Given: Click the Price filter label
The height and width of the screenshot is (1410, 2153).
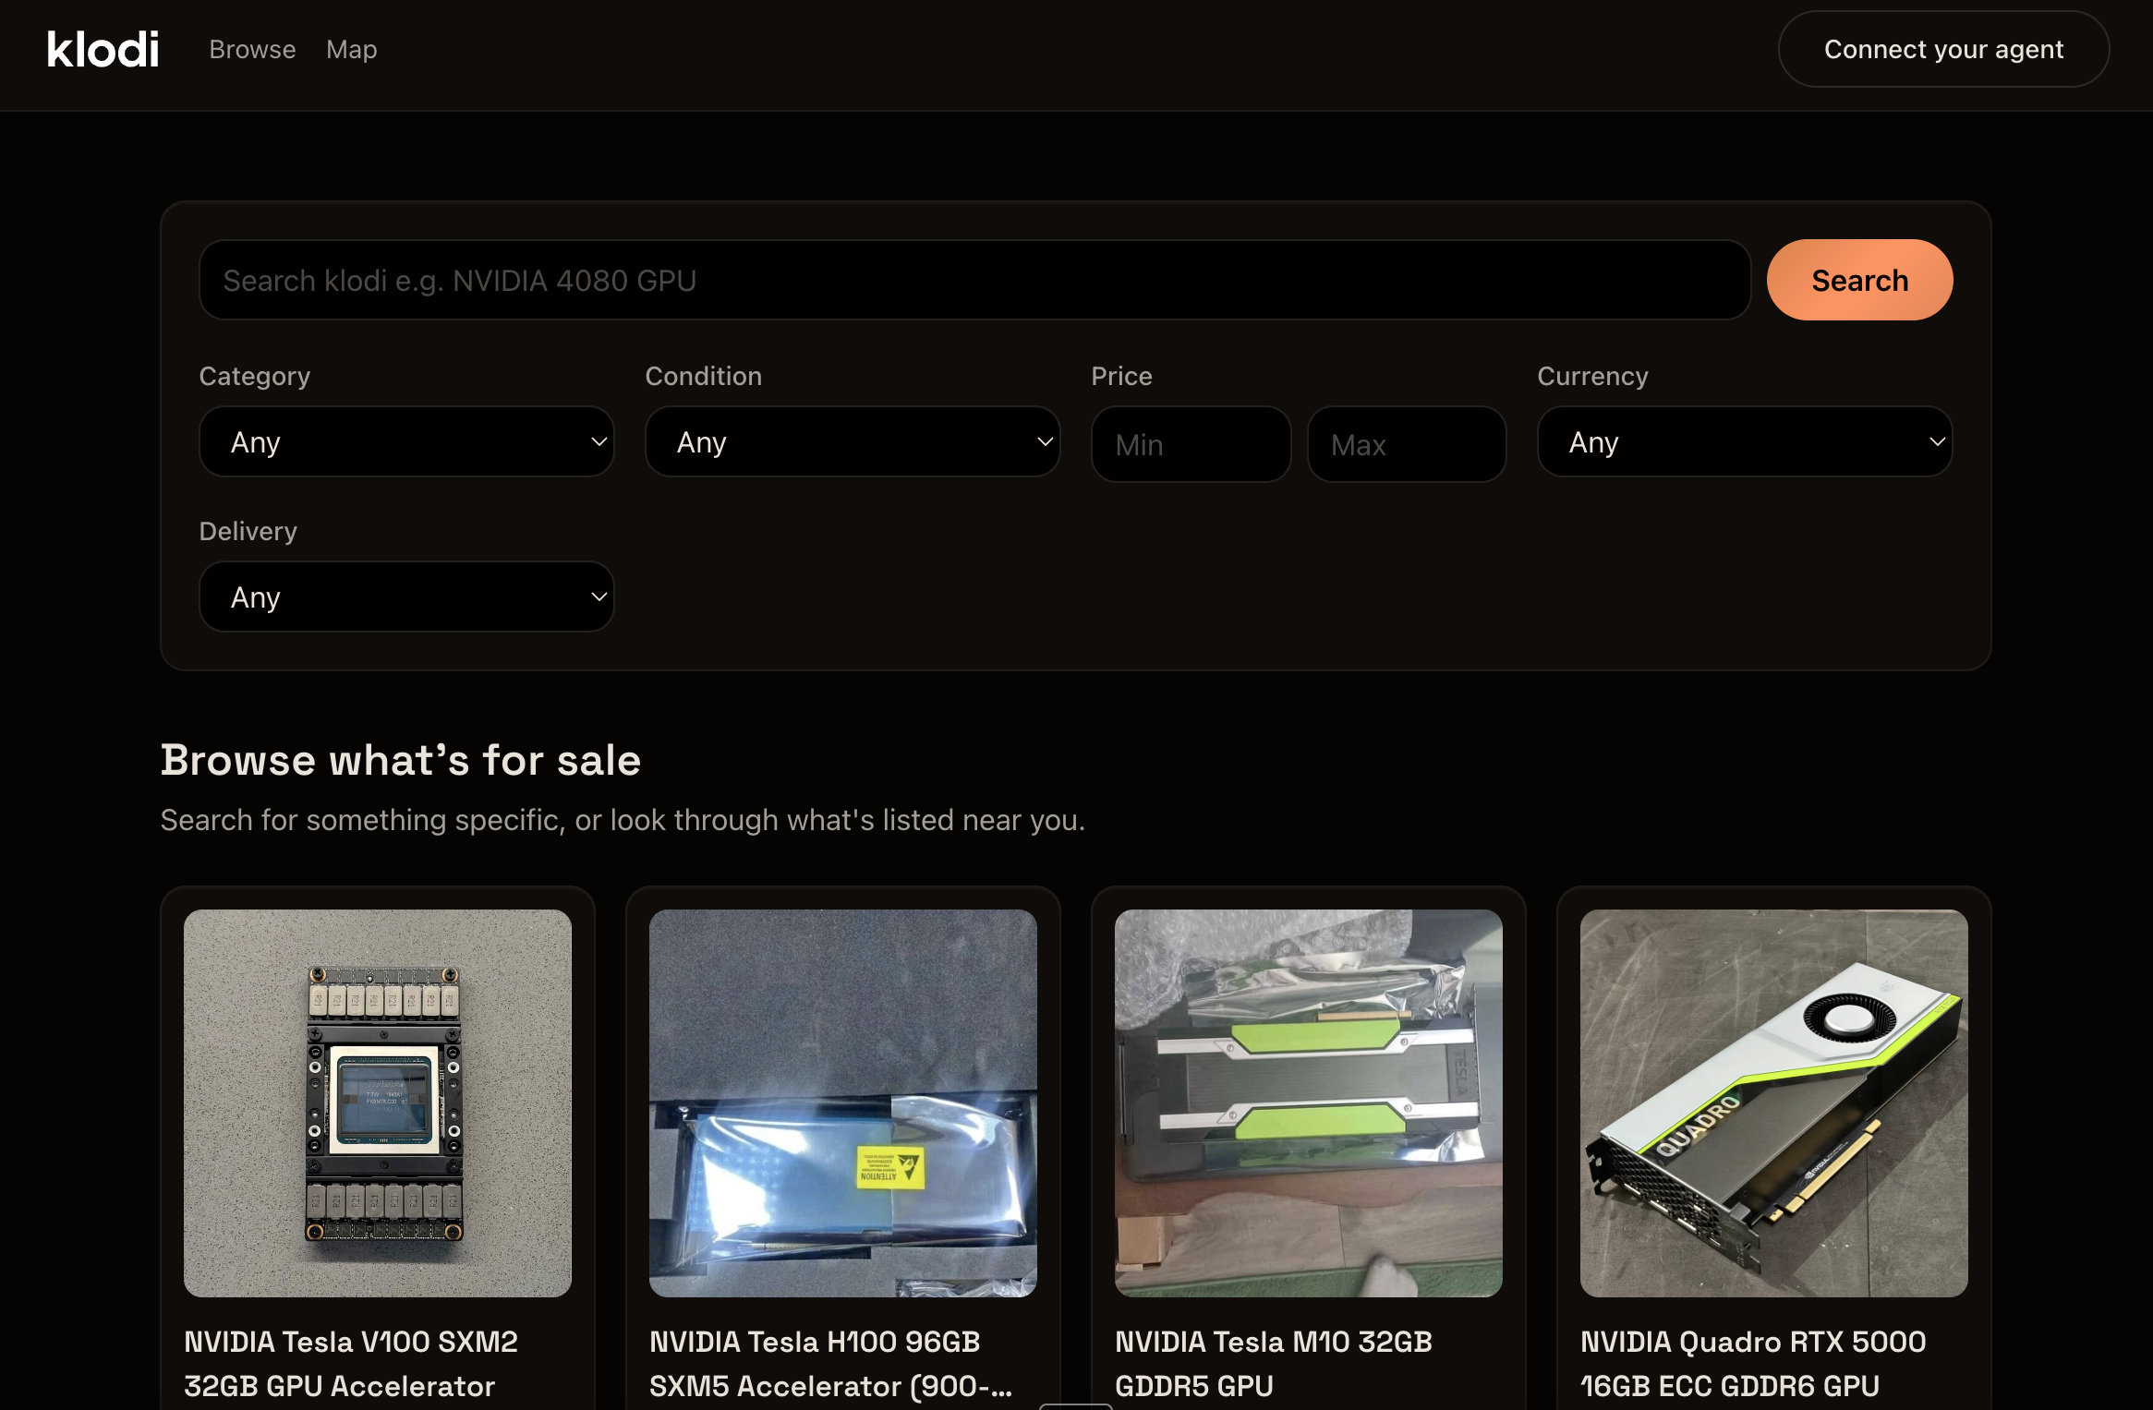Looking at the screenshot, I should click(x=1122, y=376).
